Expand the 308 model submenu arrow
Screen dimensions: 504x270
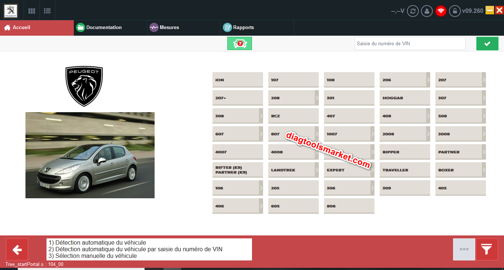[x=261, y=116]
